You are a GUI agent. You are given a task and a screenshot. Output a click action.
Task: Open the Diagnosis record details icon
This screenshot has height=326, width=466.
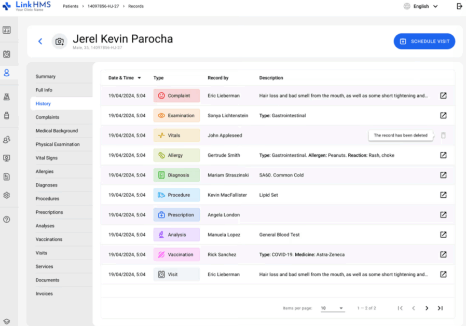point(443,175)
